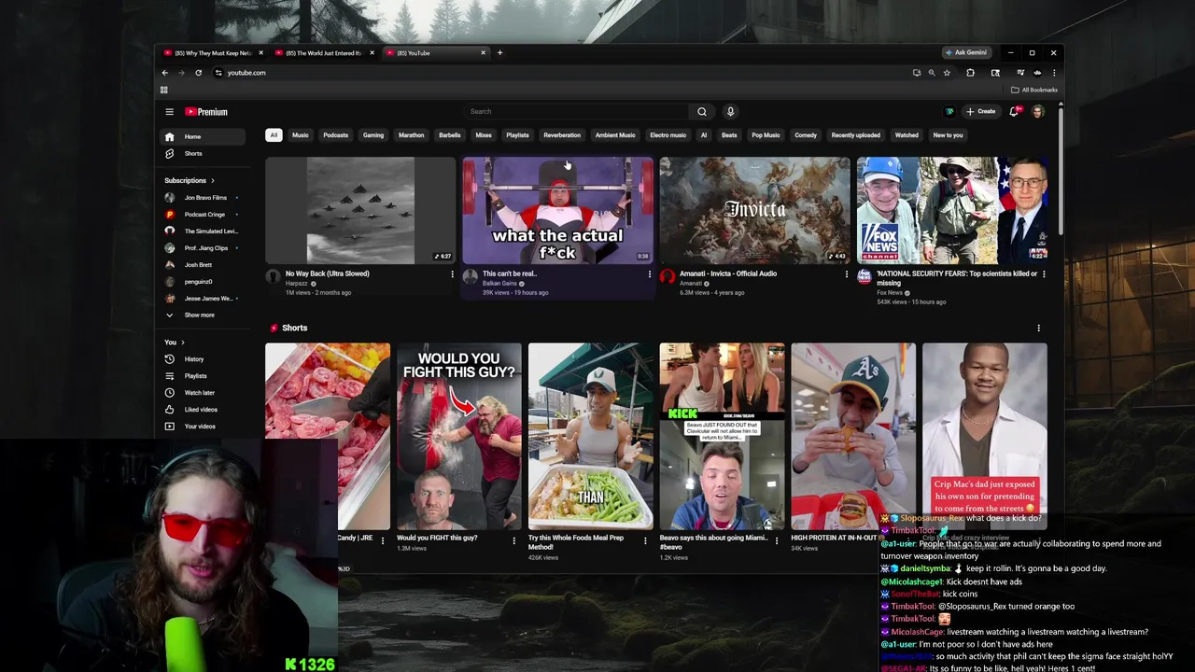Open Watch later in the sidebar

coord(202,393)
